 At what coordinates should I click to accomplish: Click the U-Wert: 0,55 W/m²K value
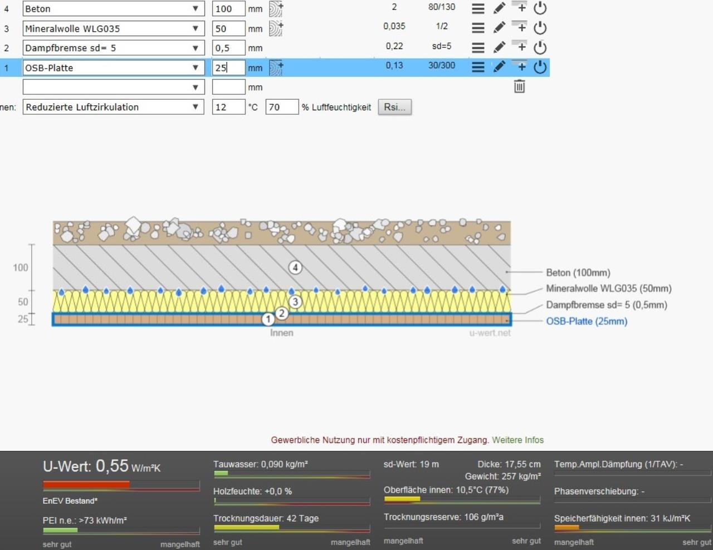coord(102,466)
